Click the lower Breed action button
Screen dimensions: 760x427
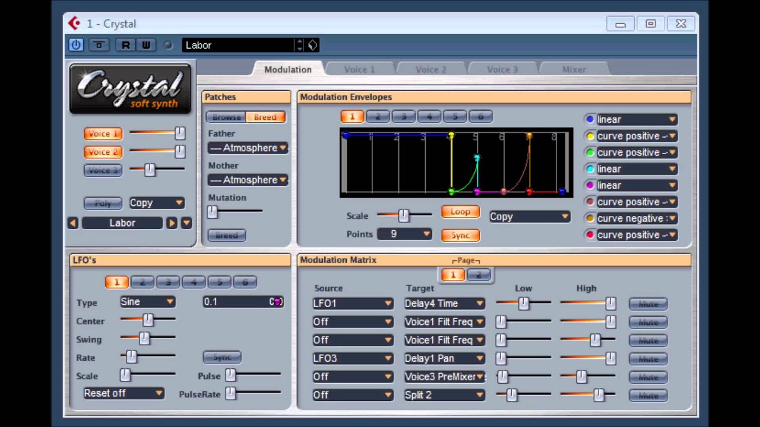click(x=226, y=235)
